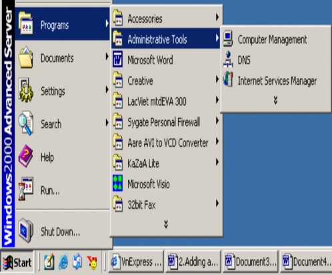Click Aare AVI to VCD Converter folder icon
This screenshot has width=332, height=275.
point(117,142)
